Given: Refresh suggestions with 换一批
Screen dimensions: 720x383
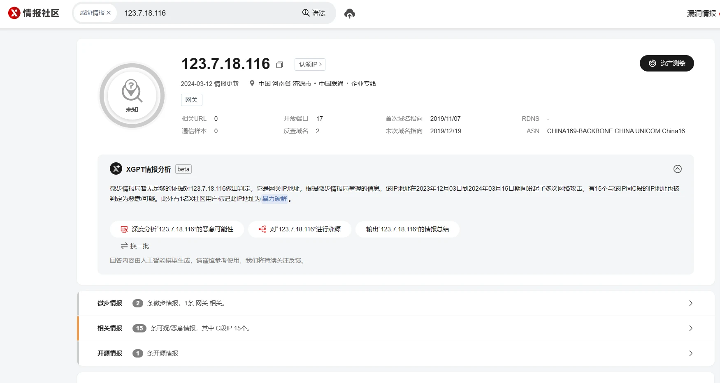Looking at the screenshot, I should 135,246.
